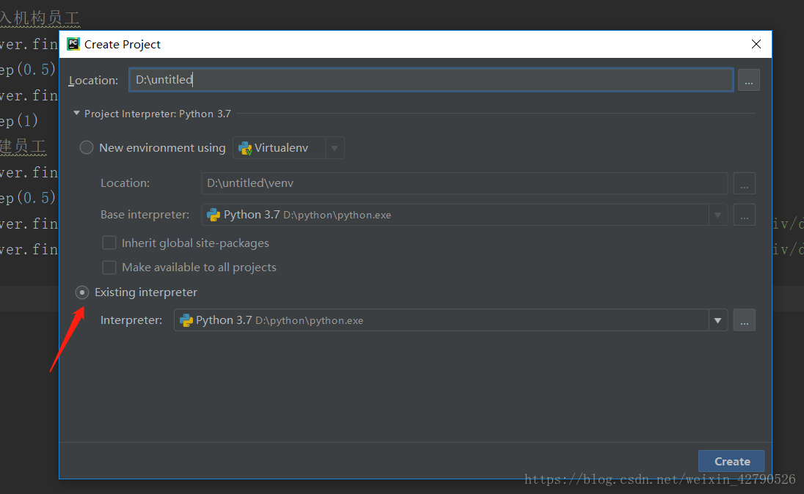Browse for an existing interpreter with the ... button
804x494 pixels.
click(744, 320)
